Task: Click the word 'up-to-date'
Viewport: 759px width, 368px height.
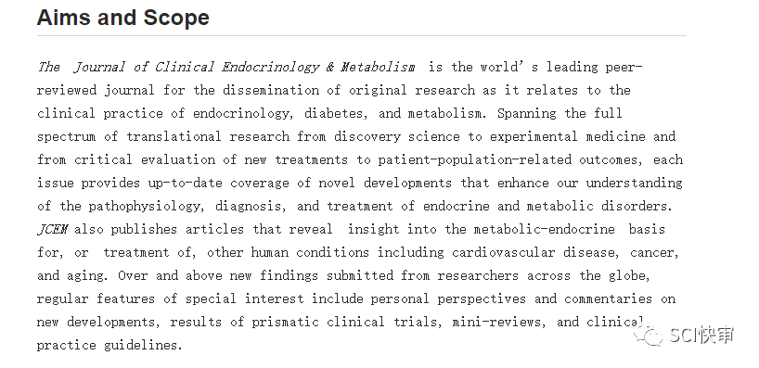Action: (x=186, y=184)
